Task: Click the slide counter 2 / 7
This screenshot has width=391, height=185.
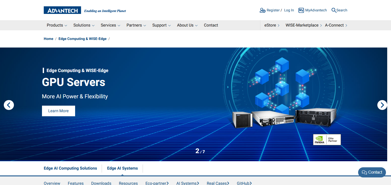Action: point(200,151)
